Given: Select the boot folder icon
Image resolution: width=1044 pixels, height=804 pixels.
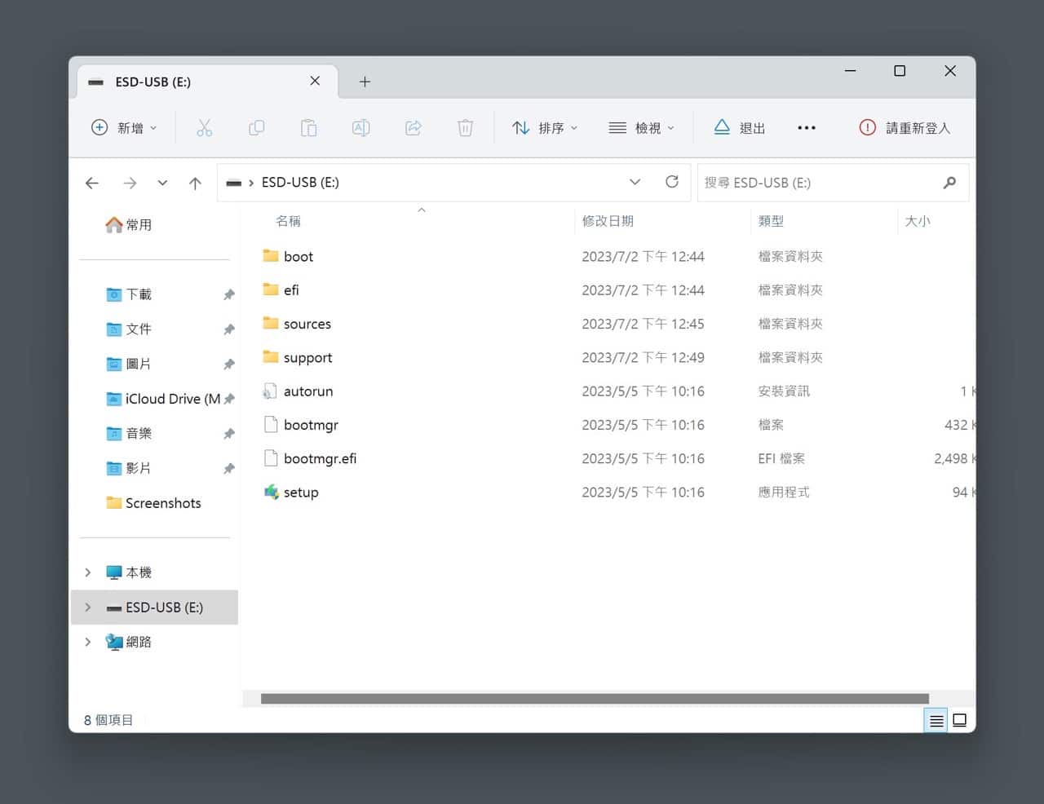Looking at the screenshot, I should tap(271, 256).
